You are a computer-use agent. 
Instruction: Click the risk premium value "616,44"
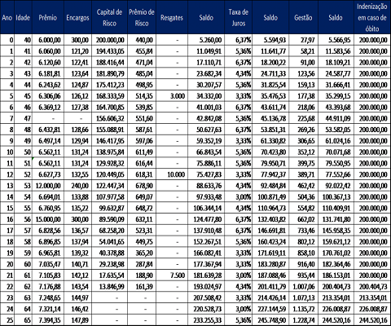(x=144, y=163)
